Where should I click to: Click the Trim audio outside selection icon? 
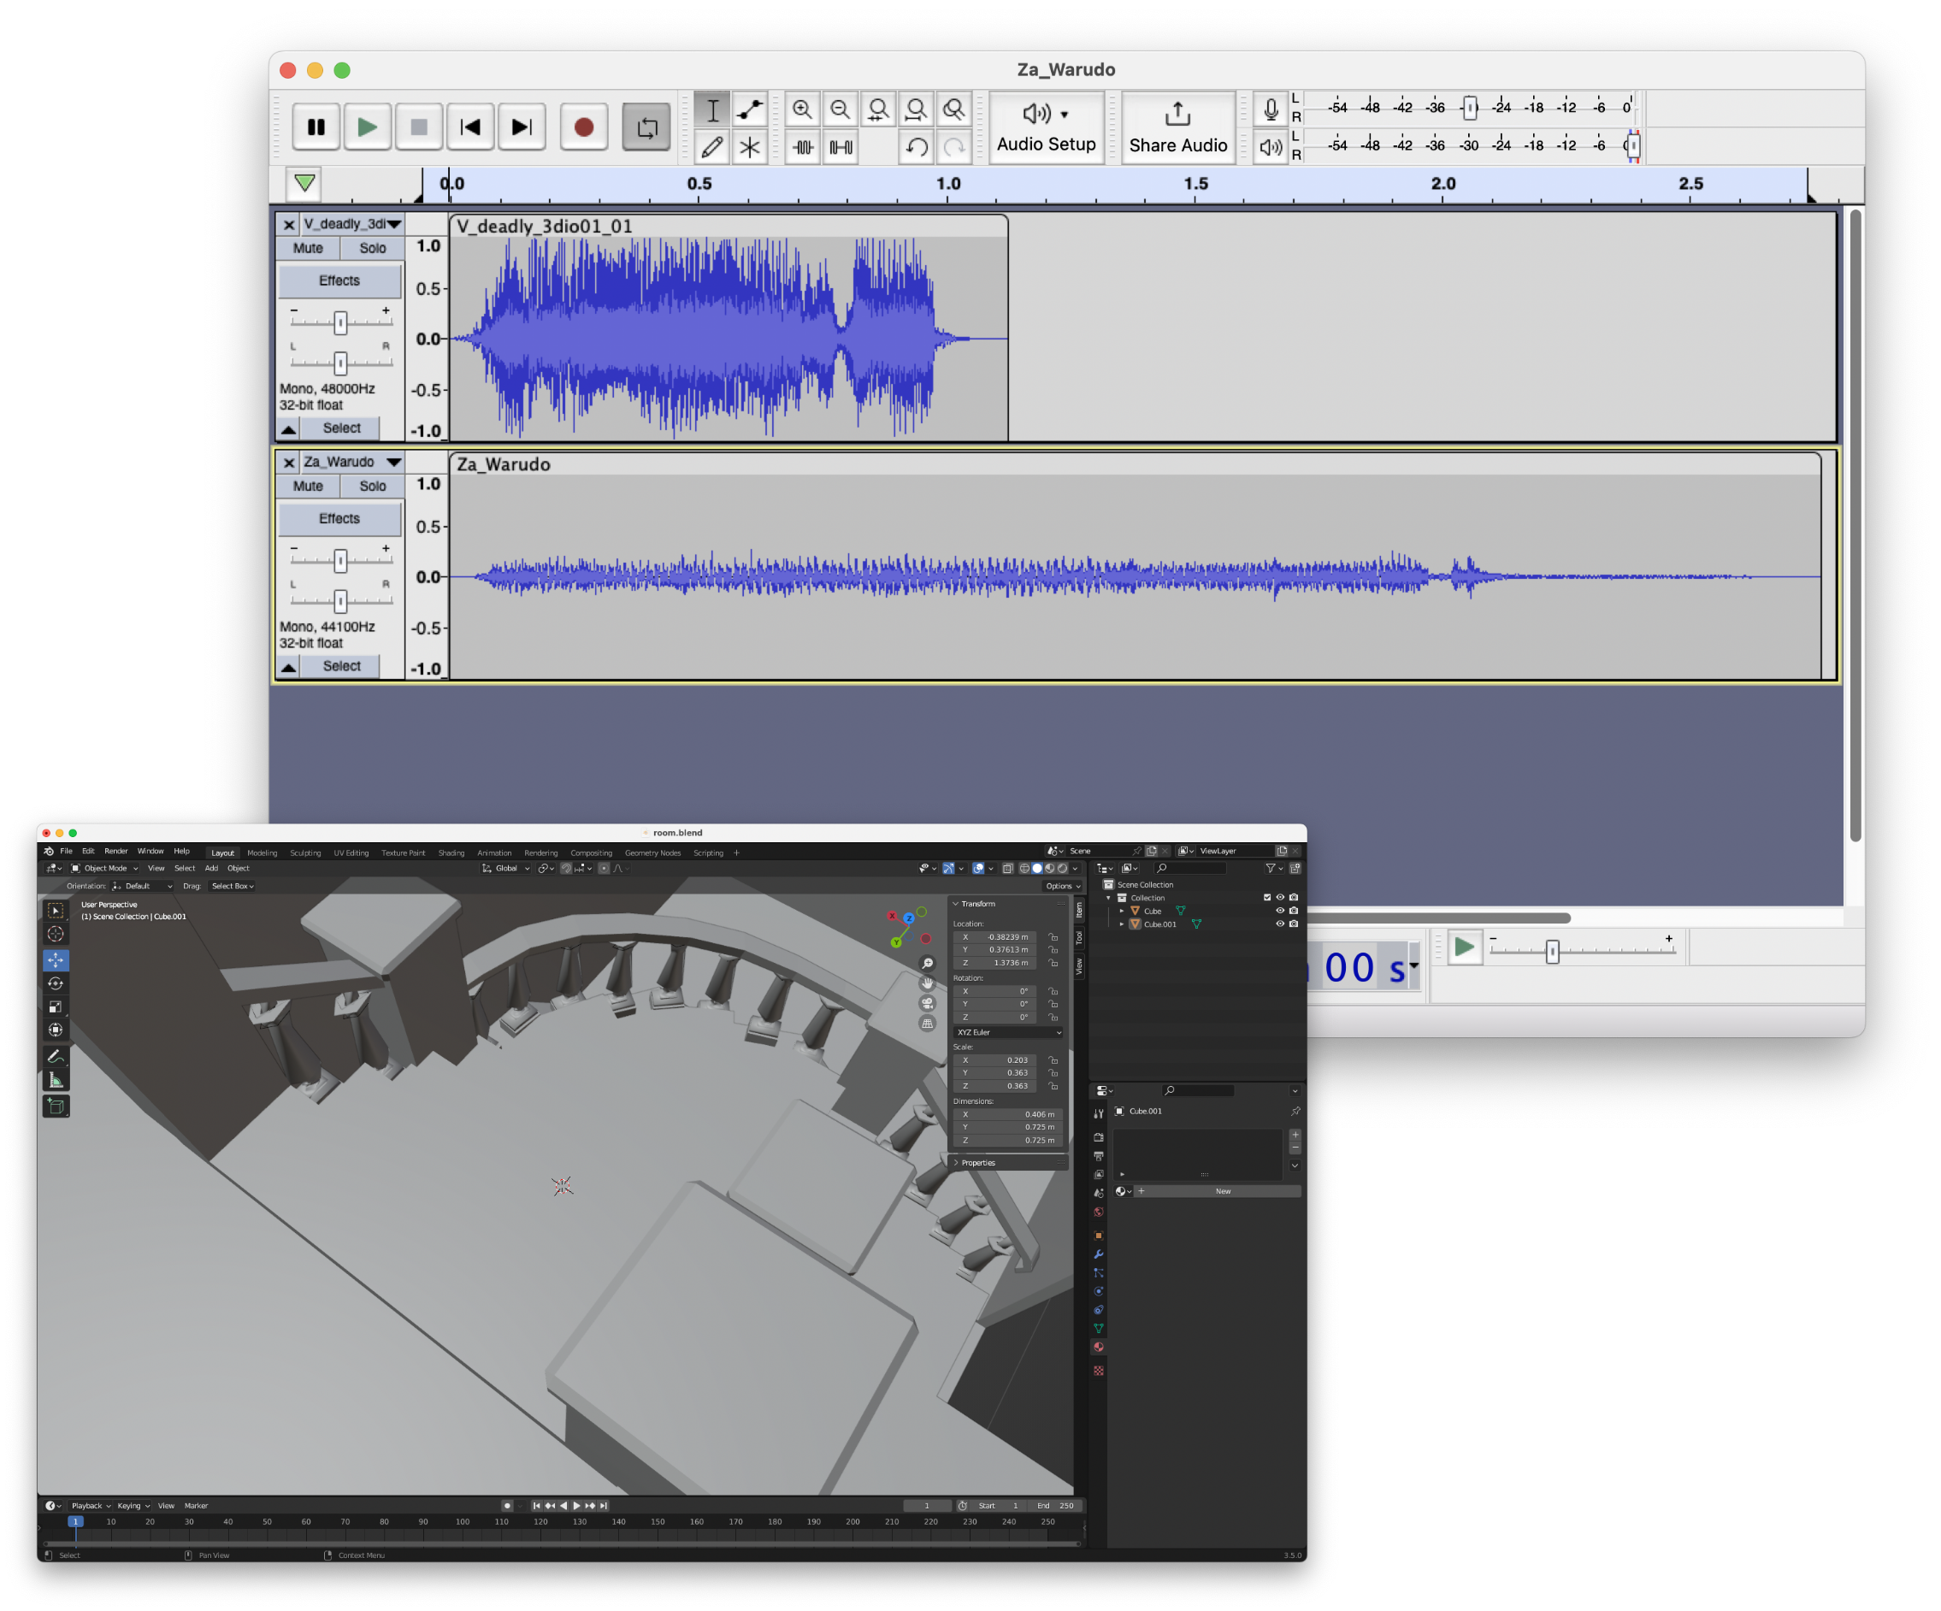tap(802, 147)
